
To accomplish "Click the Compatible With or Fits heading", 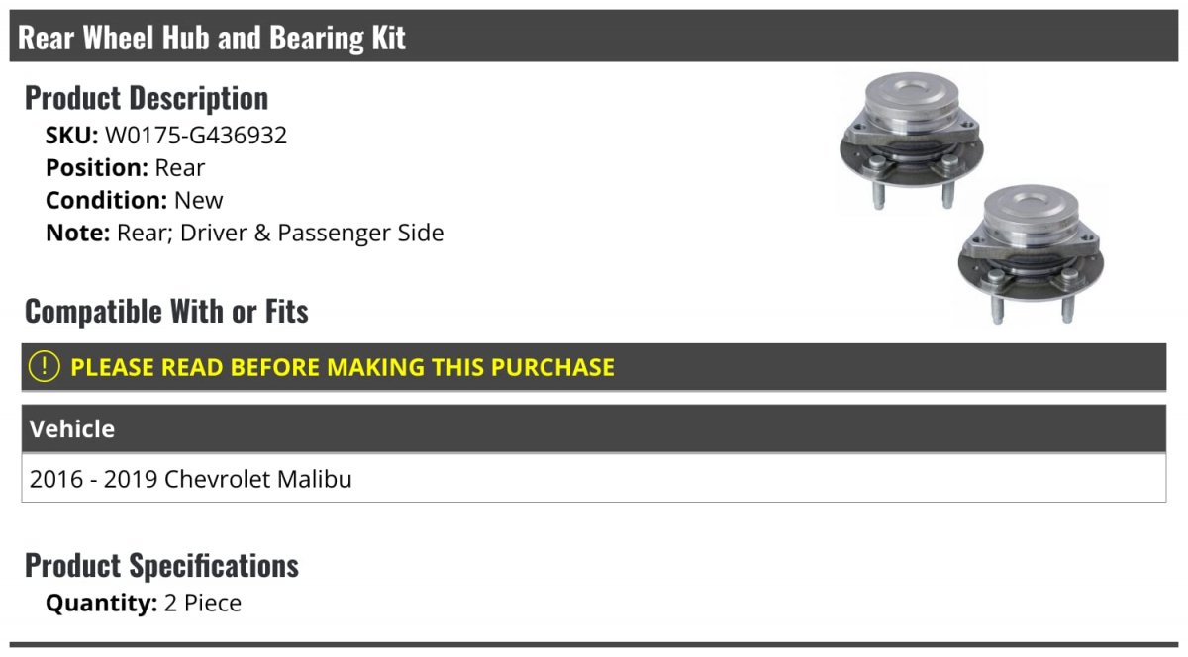I will [x=166, y=312].
